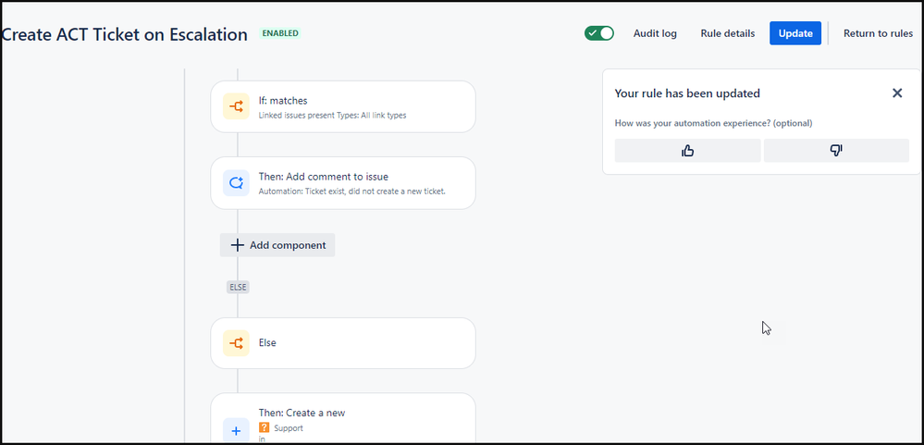Click 'Linked issues present Types: All link types'

tap(332, 116)
